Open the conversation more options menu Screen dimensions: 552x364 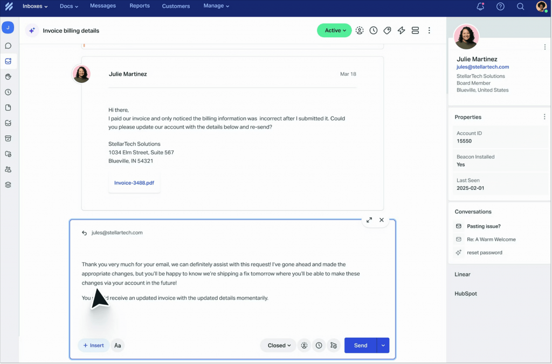click(x=429, y=31)
